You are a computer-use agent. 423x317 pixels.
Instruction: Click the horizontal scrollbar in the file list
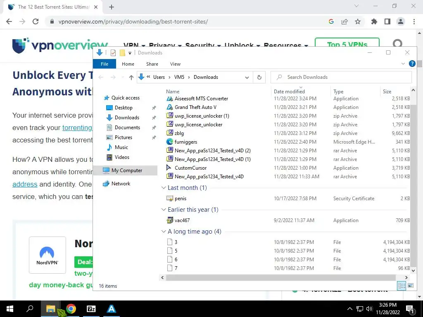coord(281,277)
